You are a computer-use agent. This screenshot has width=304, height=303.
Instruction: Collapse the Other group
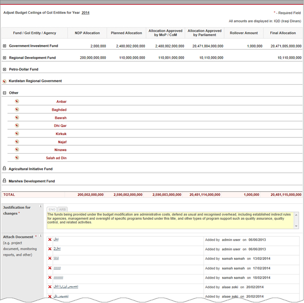5,93
